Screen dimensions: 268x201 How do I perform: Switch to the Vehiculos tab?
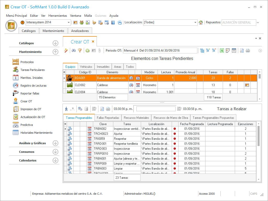pyautogui.click(x=86, y=67)
